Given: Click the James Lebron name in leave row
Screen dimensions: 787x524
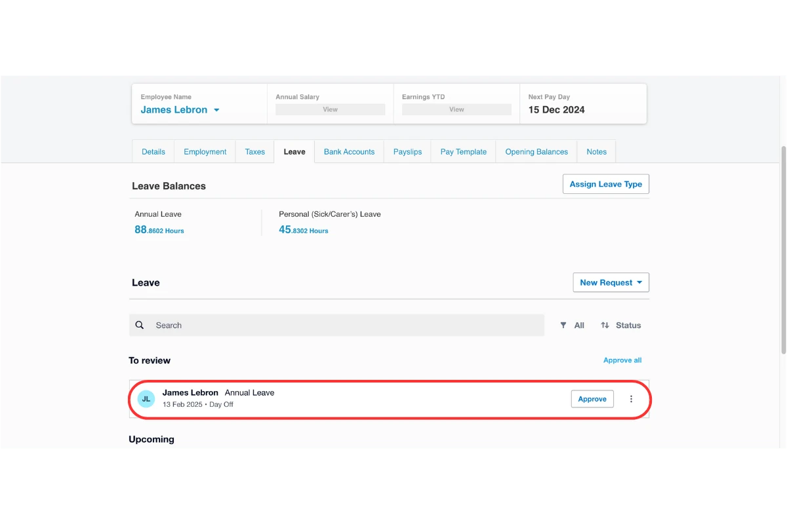Looking at the screenshot, I should pyautogui.click(x=190, y=392).
